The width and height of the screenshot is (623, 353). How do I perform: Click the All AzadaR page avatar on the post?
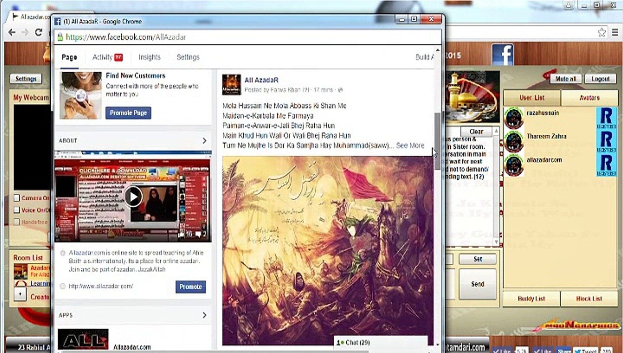tap(232, 85)
